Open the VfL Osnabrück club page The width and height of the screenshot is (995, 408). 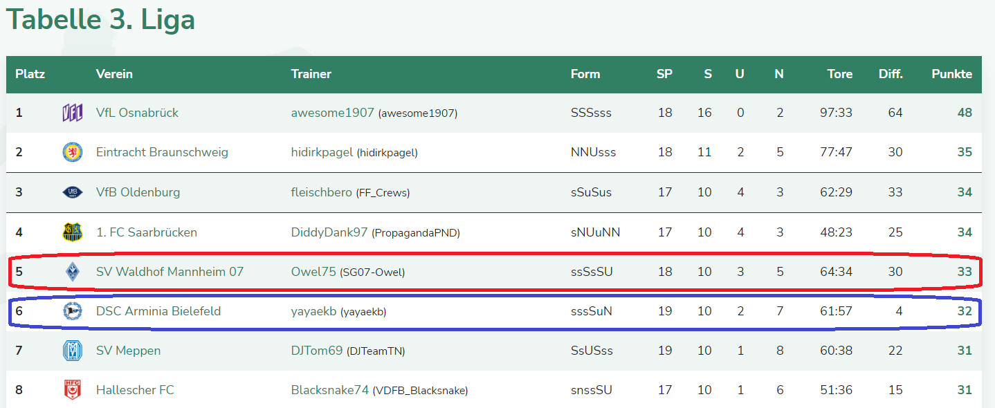pyautogui.click(x=137, y=113)
